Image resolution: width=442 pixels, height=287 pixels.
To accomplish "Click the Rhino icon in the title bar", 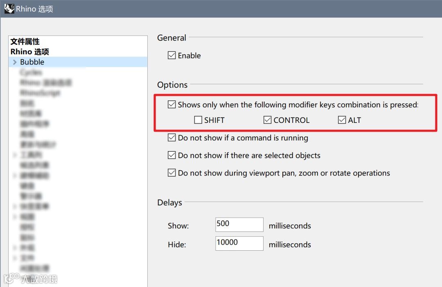I will (x=9, y=9).
